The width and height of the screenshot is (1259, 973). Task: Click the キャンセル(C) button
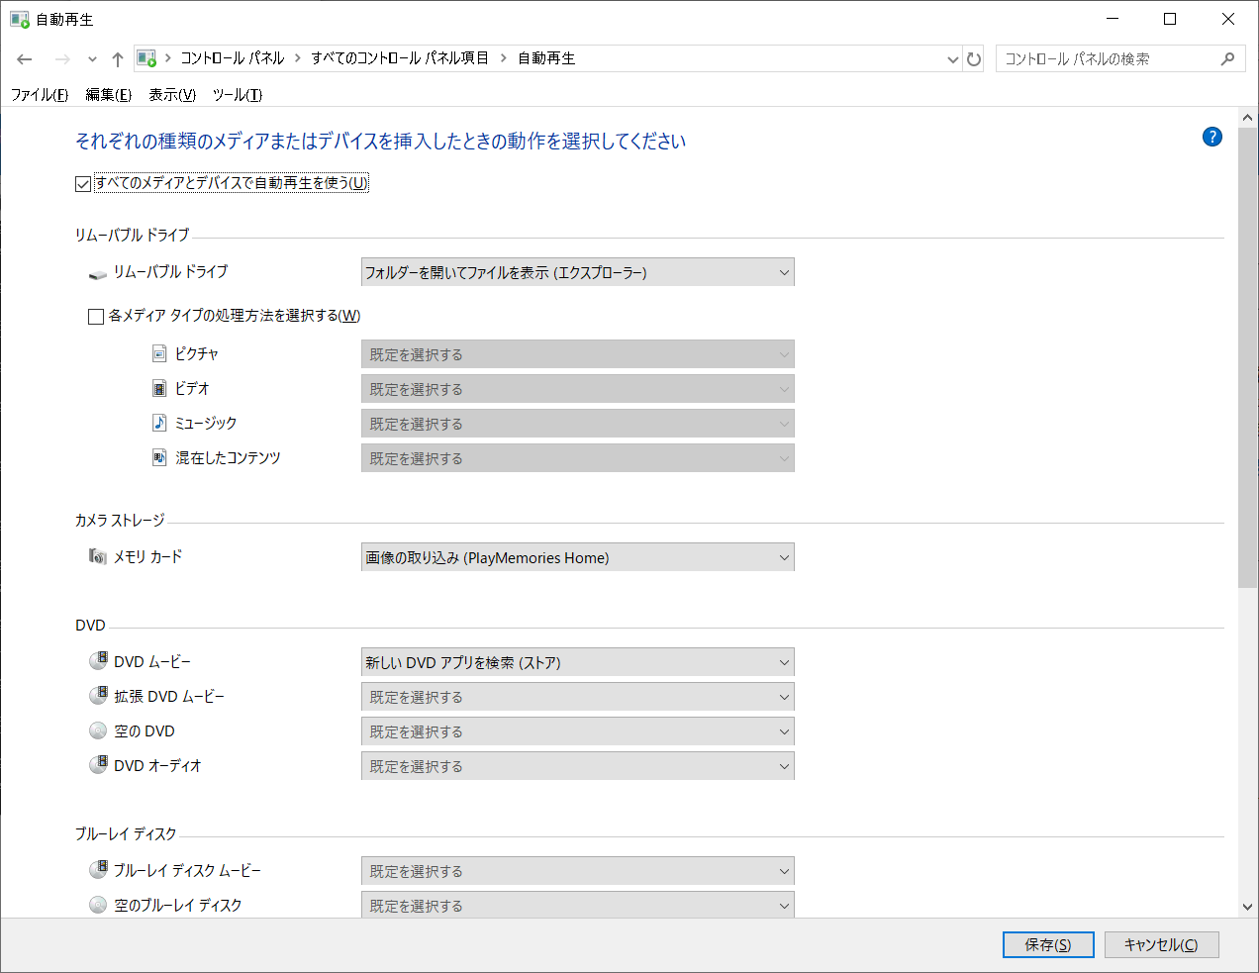coord(1160,945)
